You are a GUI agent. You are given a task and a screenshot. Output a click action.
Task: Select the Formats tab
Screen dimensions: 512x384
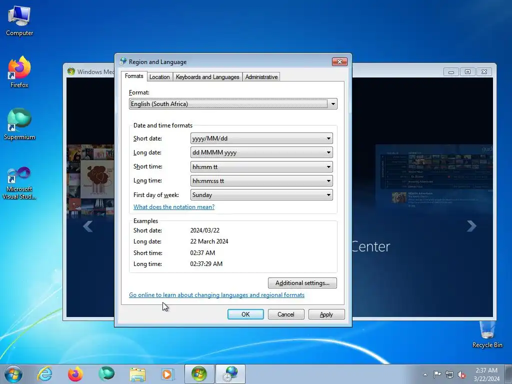click(x=134, y=76)
